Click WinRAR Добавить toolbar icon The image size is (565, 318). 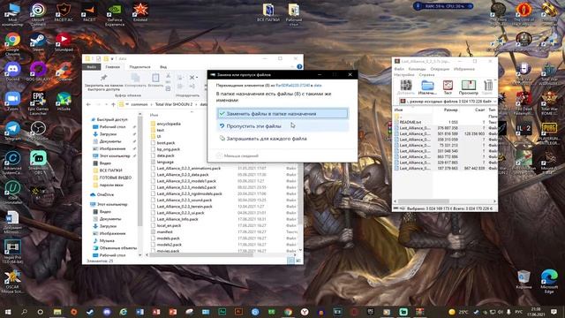coord(406,87)
